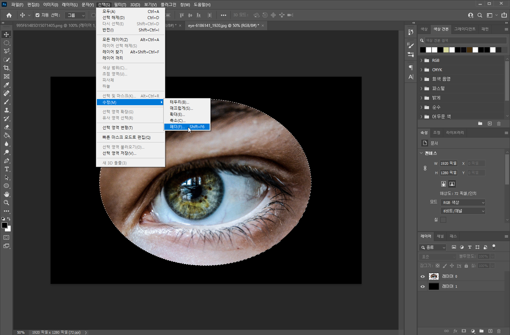Image resolution: width=510 pixels, height=335 pixels.
Task: Switch to the 그레이디언트 tab
Action: click(x=465, y=29)
